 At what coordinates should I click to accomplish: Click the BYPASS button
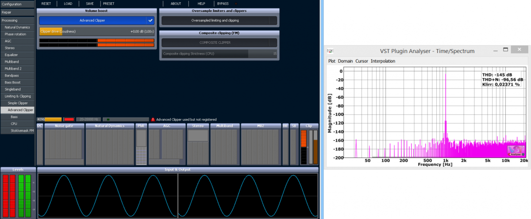[x=223, y=4]
